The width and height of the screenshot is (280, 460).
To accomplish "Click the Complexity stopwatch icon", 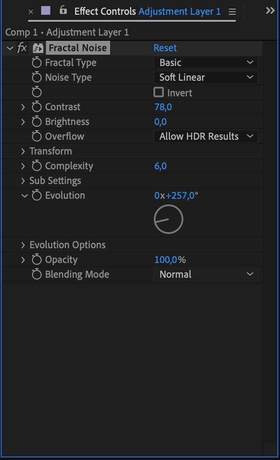I will pyautogui.click(x=37, y=166).
